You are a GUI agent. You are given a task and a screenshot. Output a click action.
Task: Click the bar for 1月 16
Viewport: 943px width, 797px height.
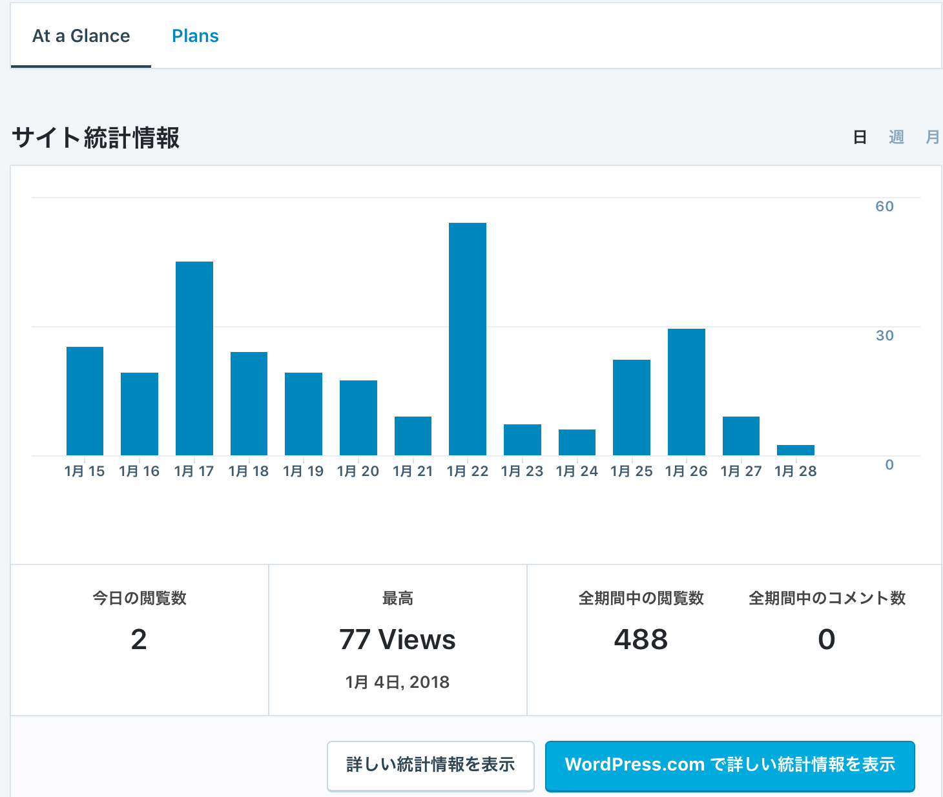tap(140, 414)
